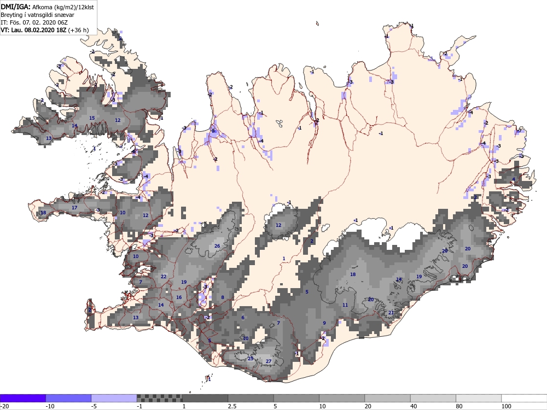Click the map value '8' in the southwest
Image resolution: width=547 pixels, height=410 pixels.
pyautogui.click(x=223, y=297)
